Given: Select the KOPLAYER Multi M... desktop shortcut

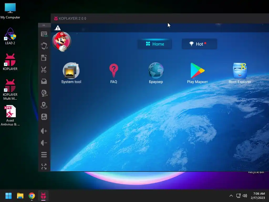Looking at the screenshot, I should coord(10,90).
